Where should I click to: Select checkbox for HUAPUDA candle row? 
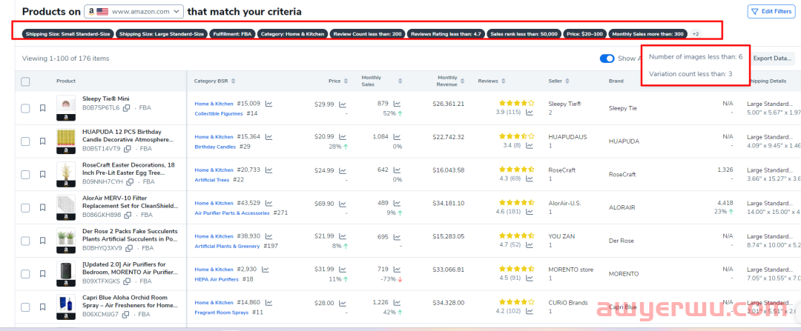point(25,141)
